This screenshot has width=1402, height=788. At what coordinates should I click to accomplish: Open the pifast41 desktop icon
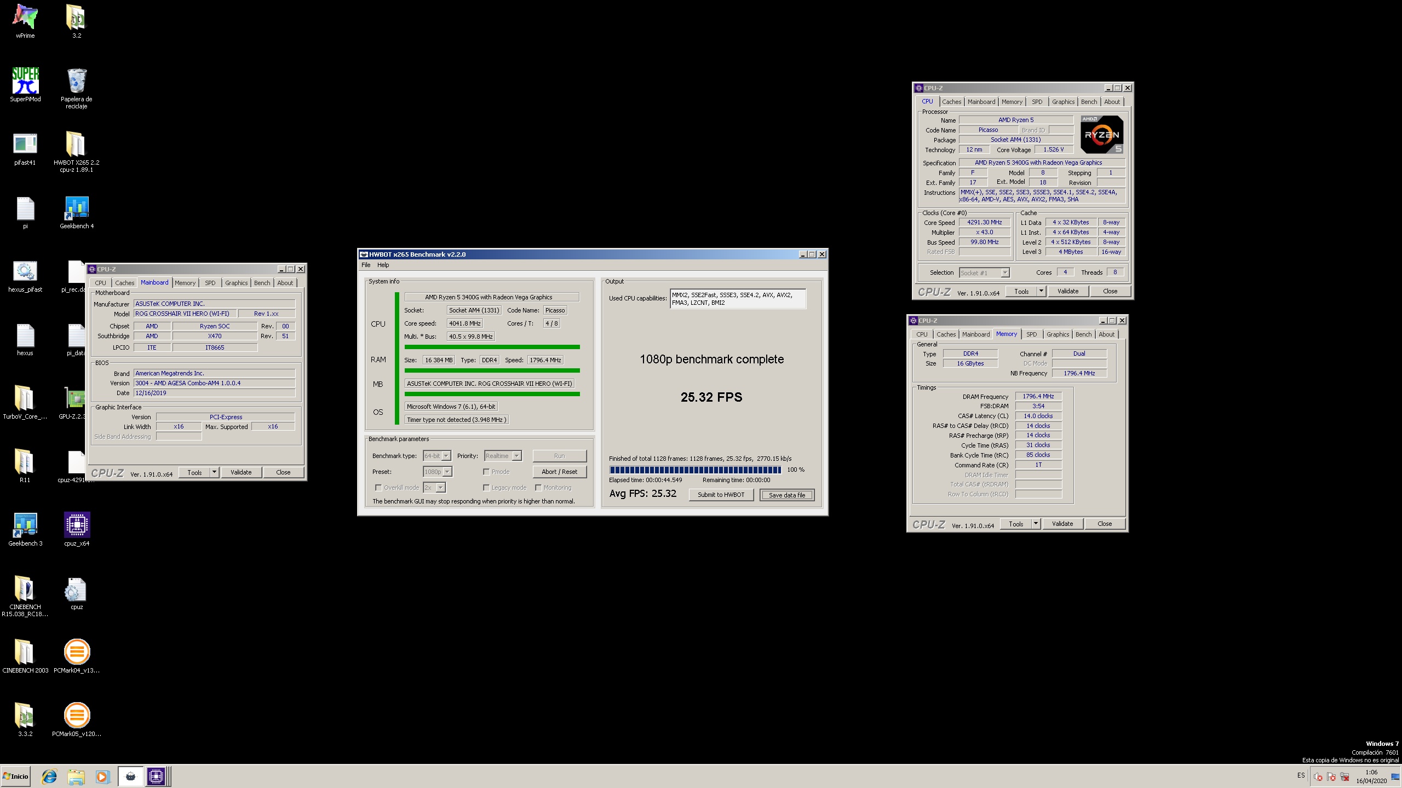click(x=25, y=148)
